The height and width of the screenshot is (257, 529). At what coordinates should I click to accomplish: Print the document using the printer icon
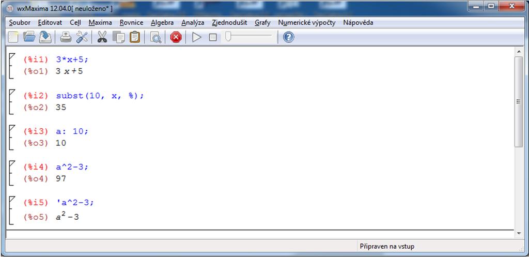click(66, 37)
